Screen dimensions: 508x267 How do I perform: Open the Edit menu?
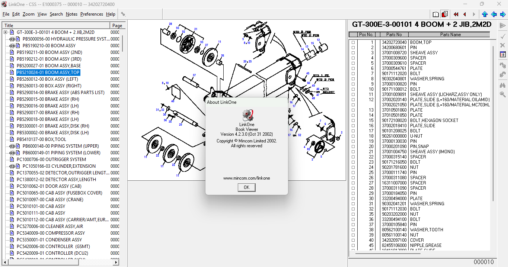(x=16, y=14)
